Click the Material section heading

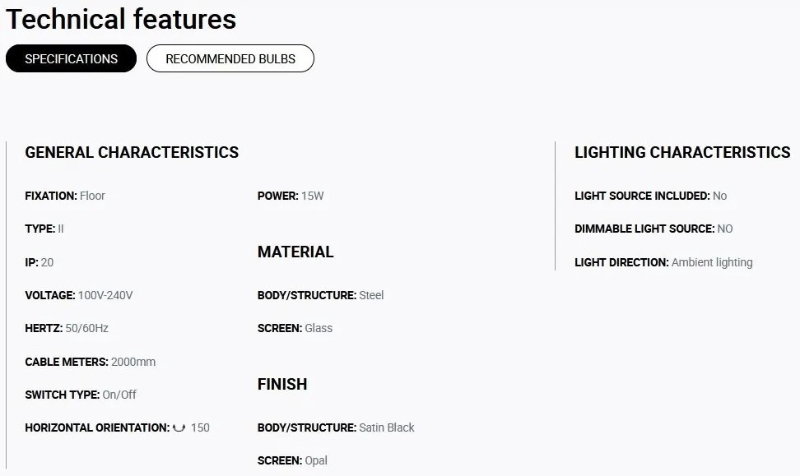point(295,252)
